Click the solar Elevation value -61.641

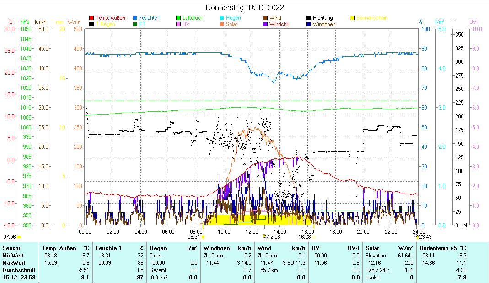click(405, 256)
